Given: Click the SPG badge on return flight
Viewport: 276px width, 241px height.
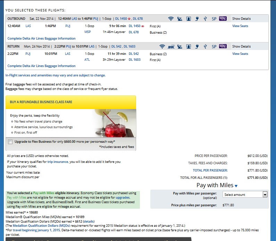Looking at the screenshot, I should pyautogui.click(x=223, y=47).
